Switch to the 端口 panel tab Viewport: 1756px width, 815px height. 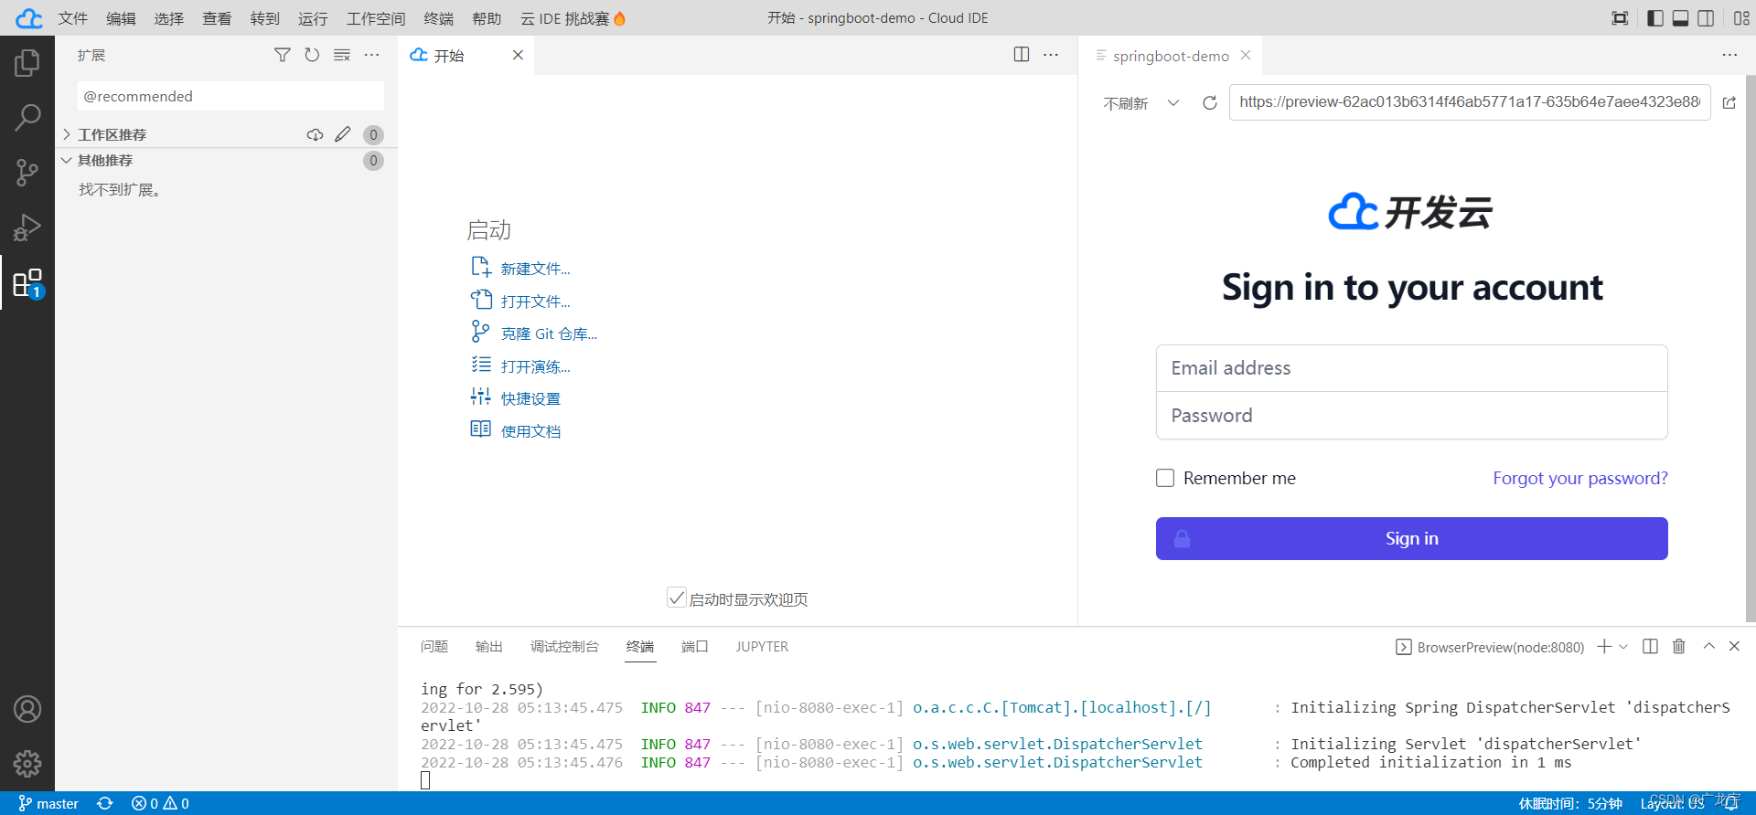point(695,647)
